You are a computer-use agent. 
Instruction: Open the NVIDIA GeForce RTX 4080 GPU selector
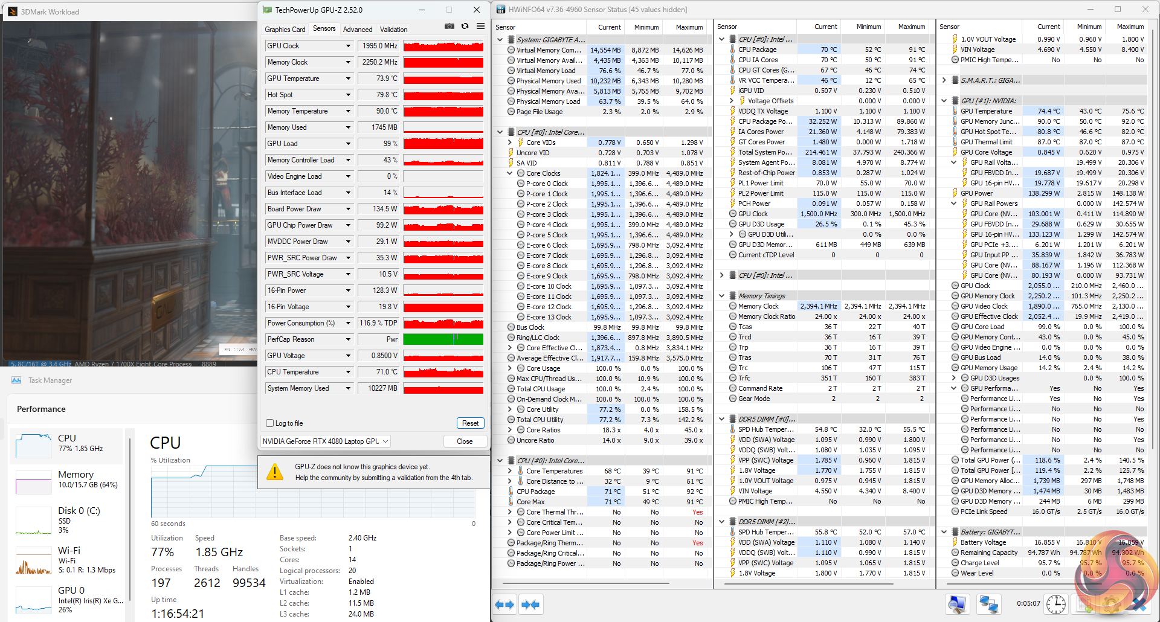pos(326,441)
